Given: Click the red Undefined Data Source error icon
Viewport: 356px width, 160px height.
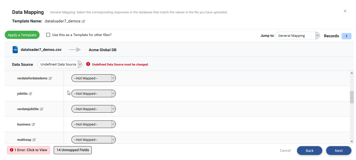Looking at the screenshot, I should [88, 64].
